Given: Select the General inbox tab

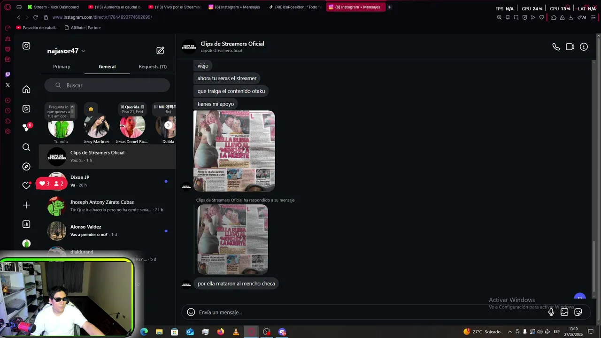Looking at the screenshot, I should tap(107, 67).
